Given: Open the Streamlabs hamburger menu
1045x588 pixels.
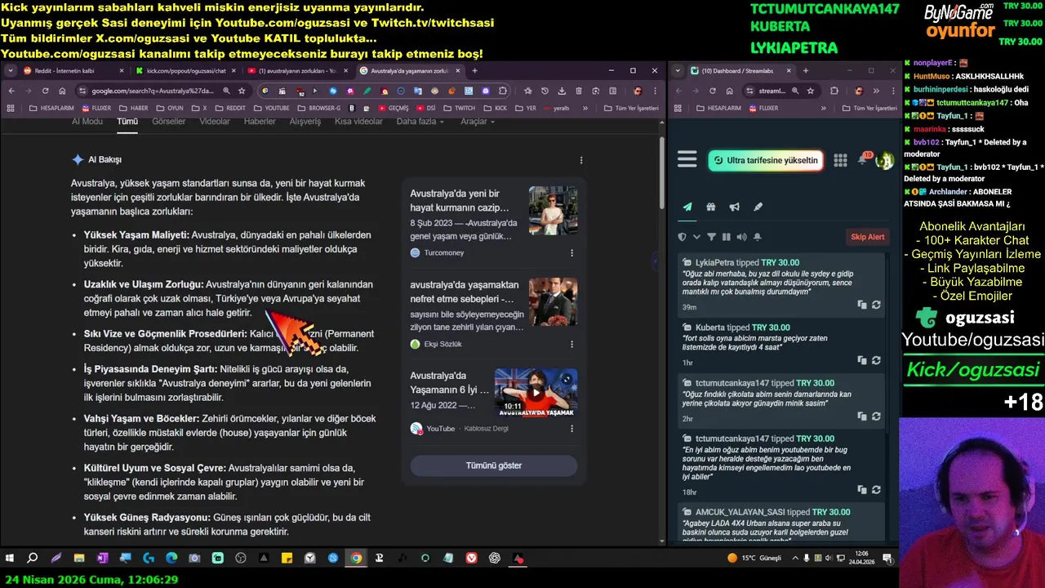Looking at the screenshot, I should tap(687, 159).
